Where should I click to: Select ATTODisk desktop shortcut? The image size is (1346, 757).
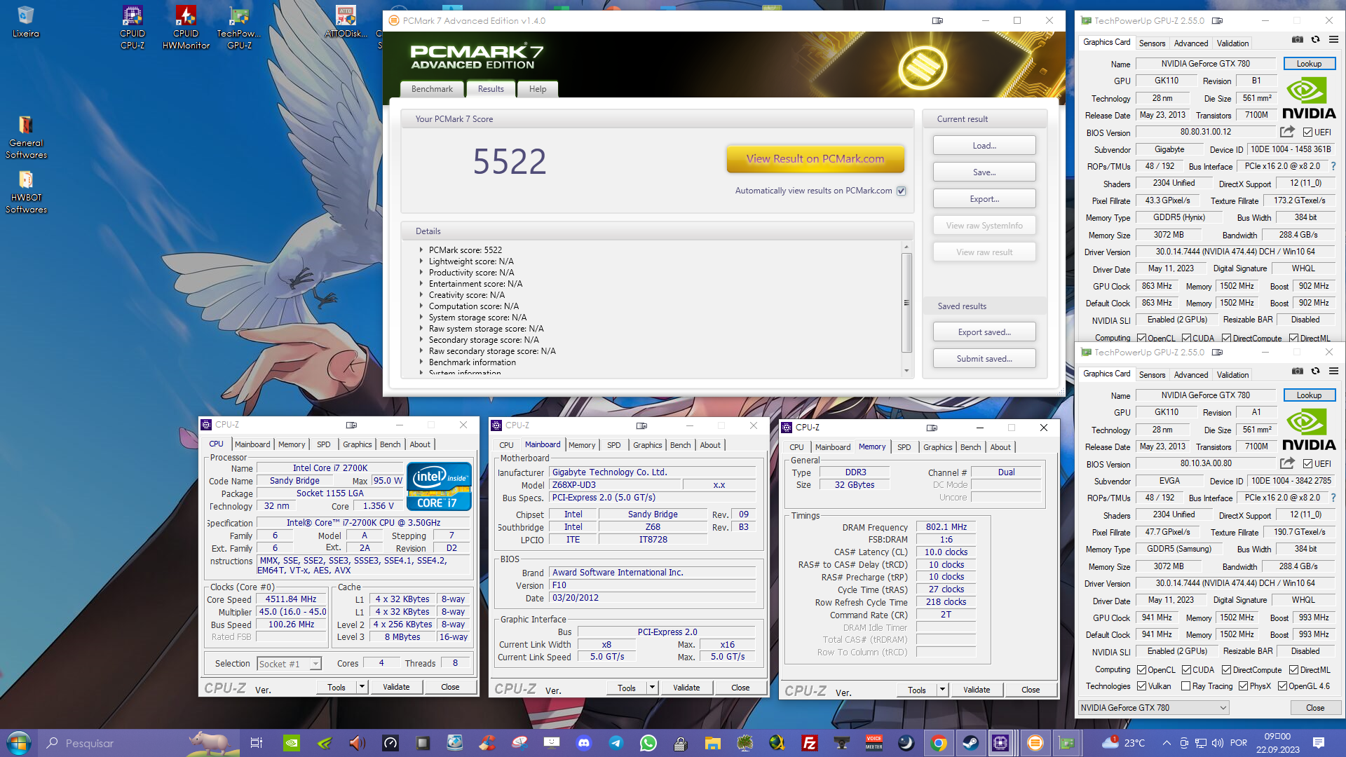[346, 22]
